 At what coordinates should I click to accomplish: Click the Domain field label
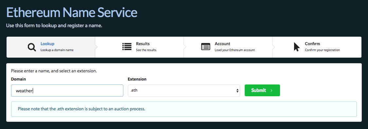(x=18, y=79)
